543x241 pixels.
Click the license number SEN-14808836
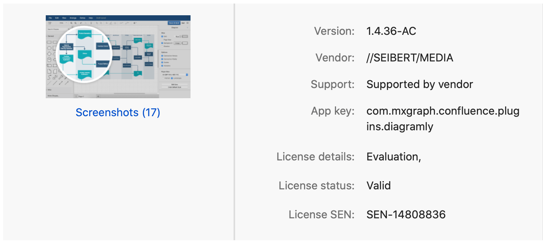pyautogui.click(x=406, y=214)
